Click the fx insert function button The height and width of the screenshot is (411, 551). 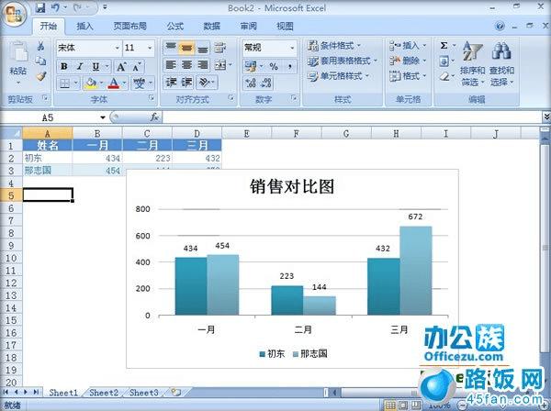(154, 117)
